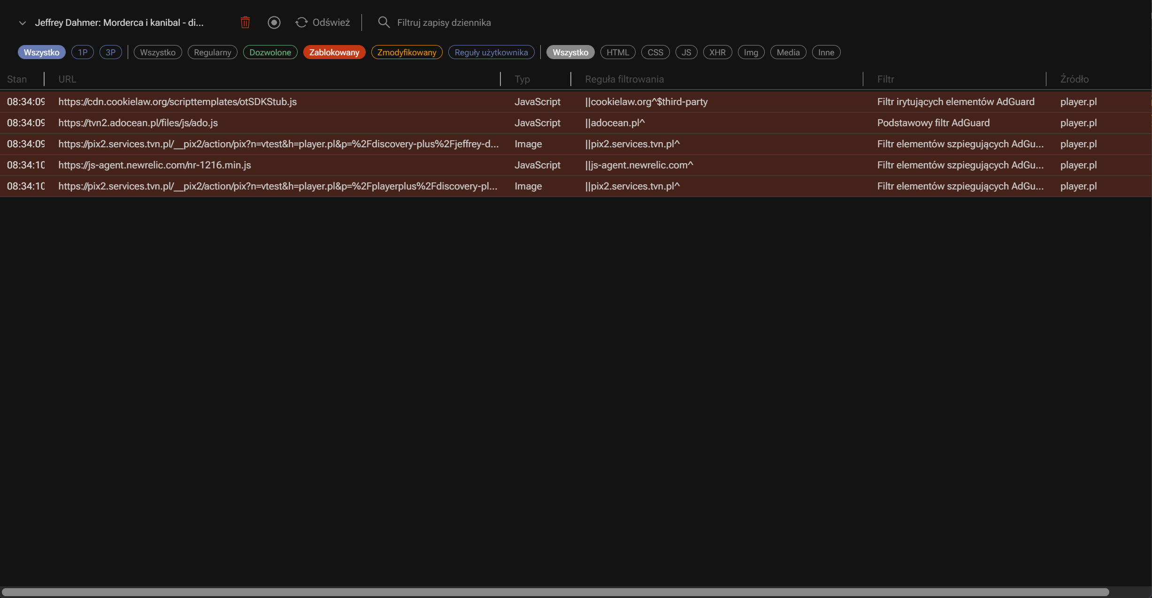Filter requests by Img type

click(x=751, y=52)
